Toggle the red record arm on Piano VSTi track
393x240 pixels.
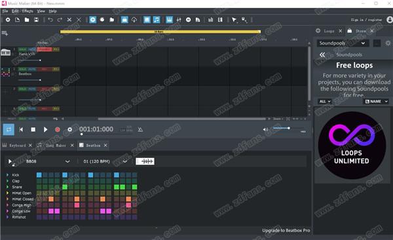[x=45, y=49]
